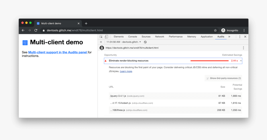The width and height of the screenshot is (267, 140).
Task: Click the /jquery-3.4.1.js resource row
Action: 175,96
